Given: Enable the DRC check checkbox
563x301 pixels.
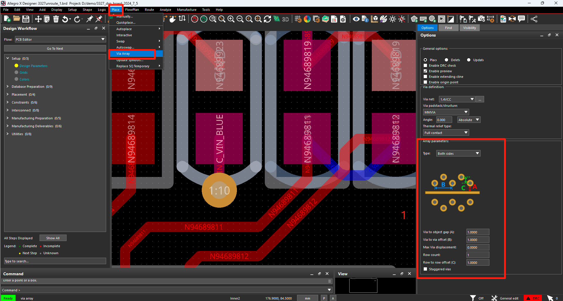Looking at the screenshot, I should 425,66.
